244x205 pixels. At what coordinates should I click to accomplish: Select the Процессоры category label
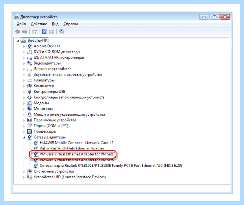coord(45,131)
